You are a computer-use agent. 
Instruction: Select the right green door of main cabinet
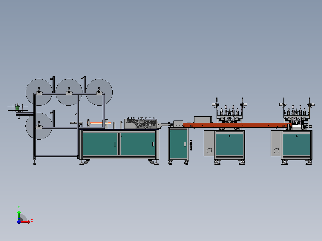tap(138, 144)
